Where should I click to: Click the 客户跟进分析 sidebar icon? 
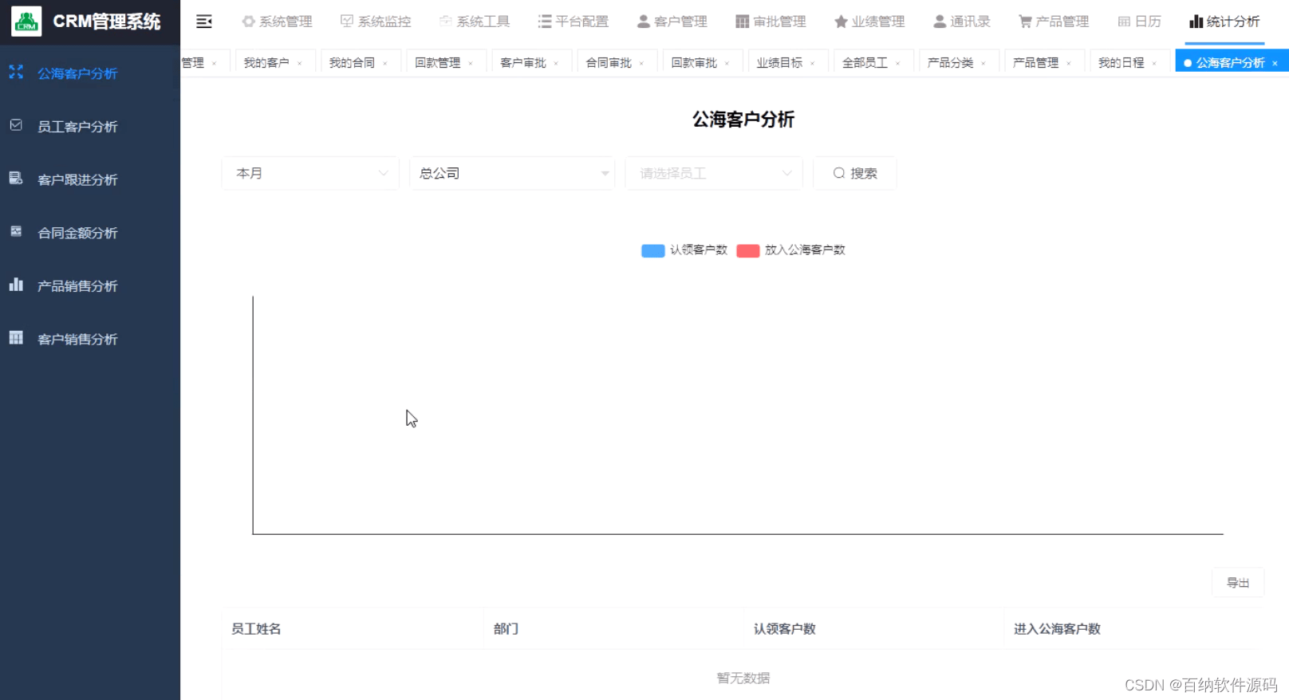16,178
